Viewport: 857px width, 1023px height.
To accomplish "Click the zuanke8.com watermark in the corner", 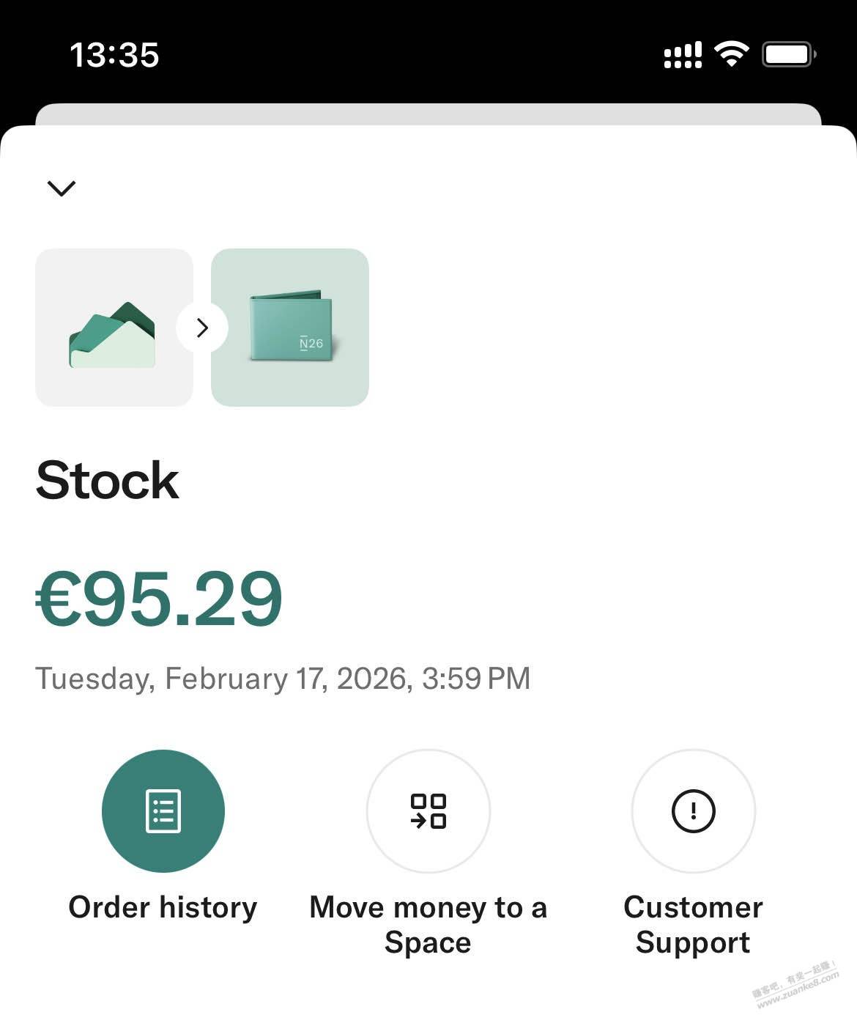I will tap(796, 986).
